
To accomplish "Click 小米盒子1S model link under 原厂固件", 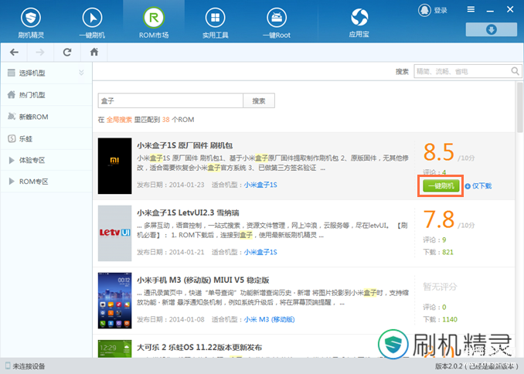I will tap(260, 185).
